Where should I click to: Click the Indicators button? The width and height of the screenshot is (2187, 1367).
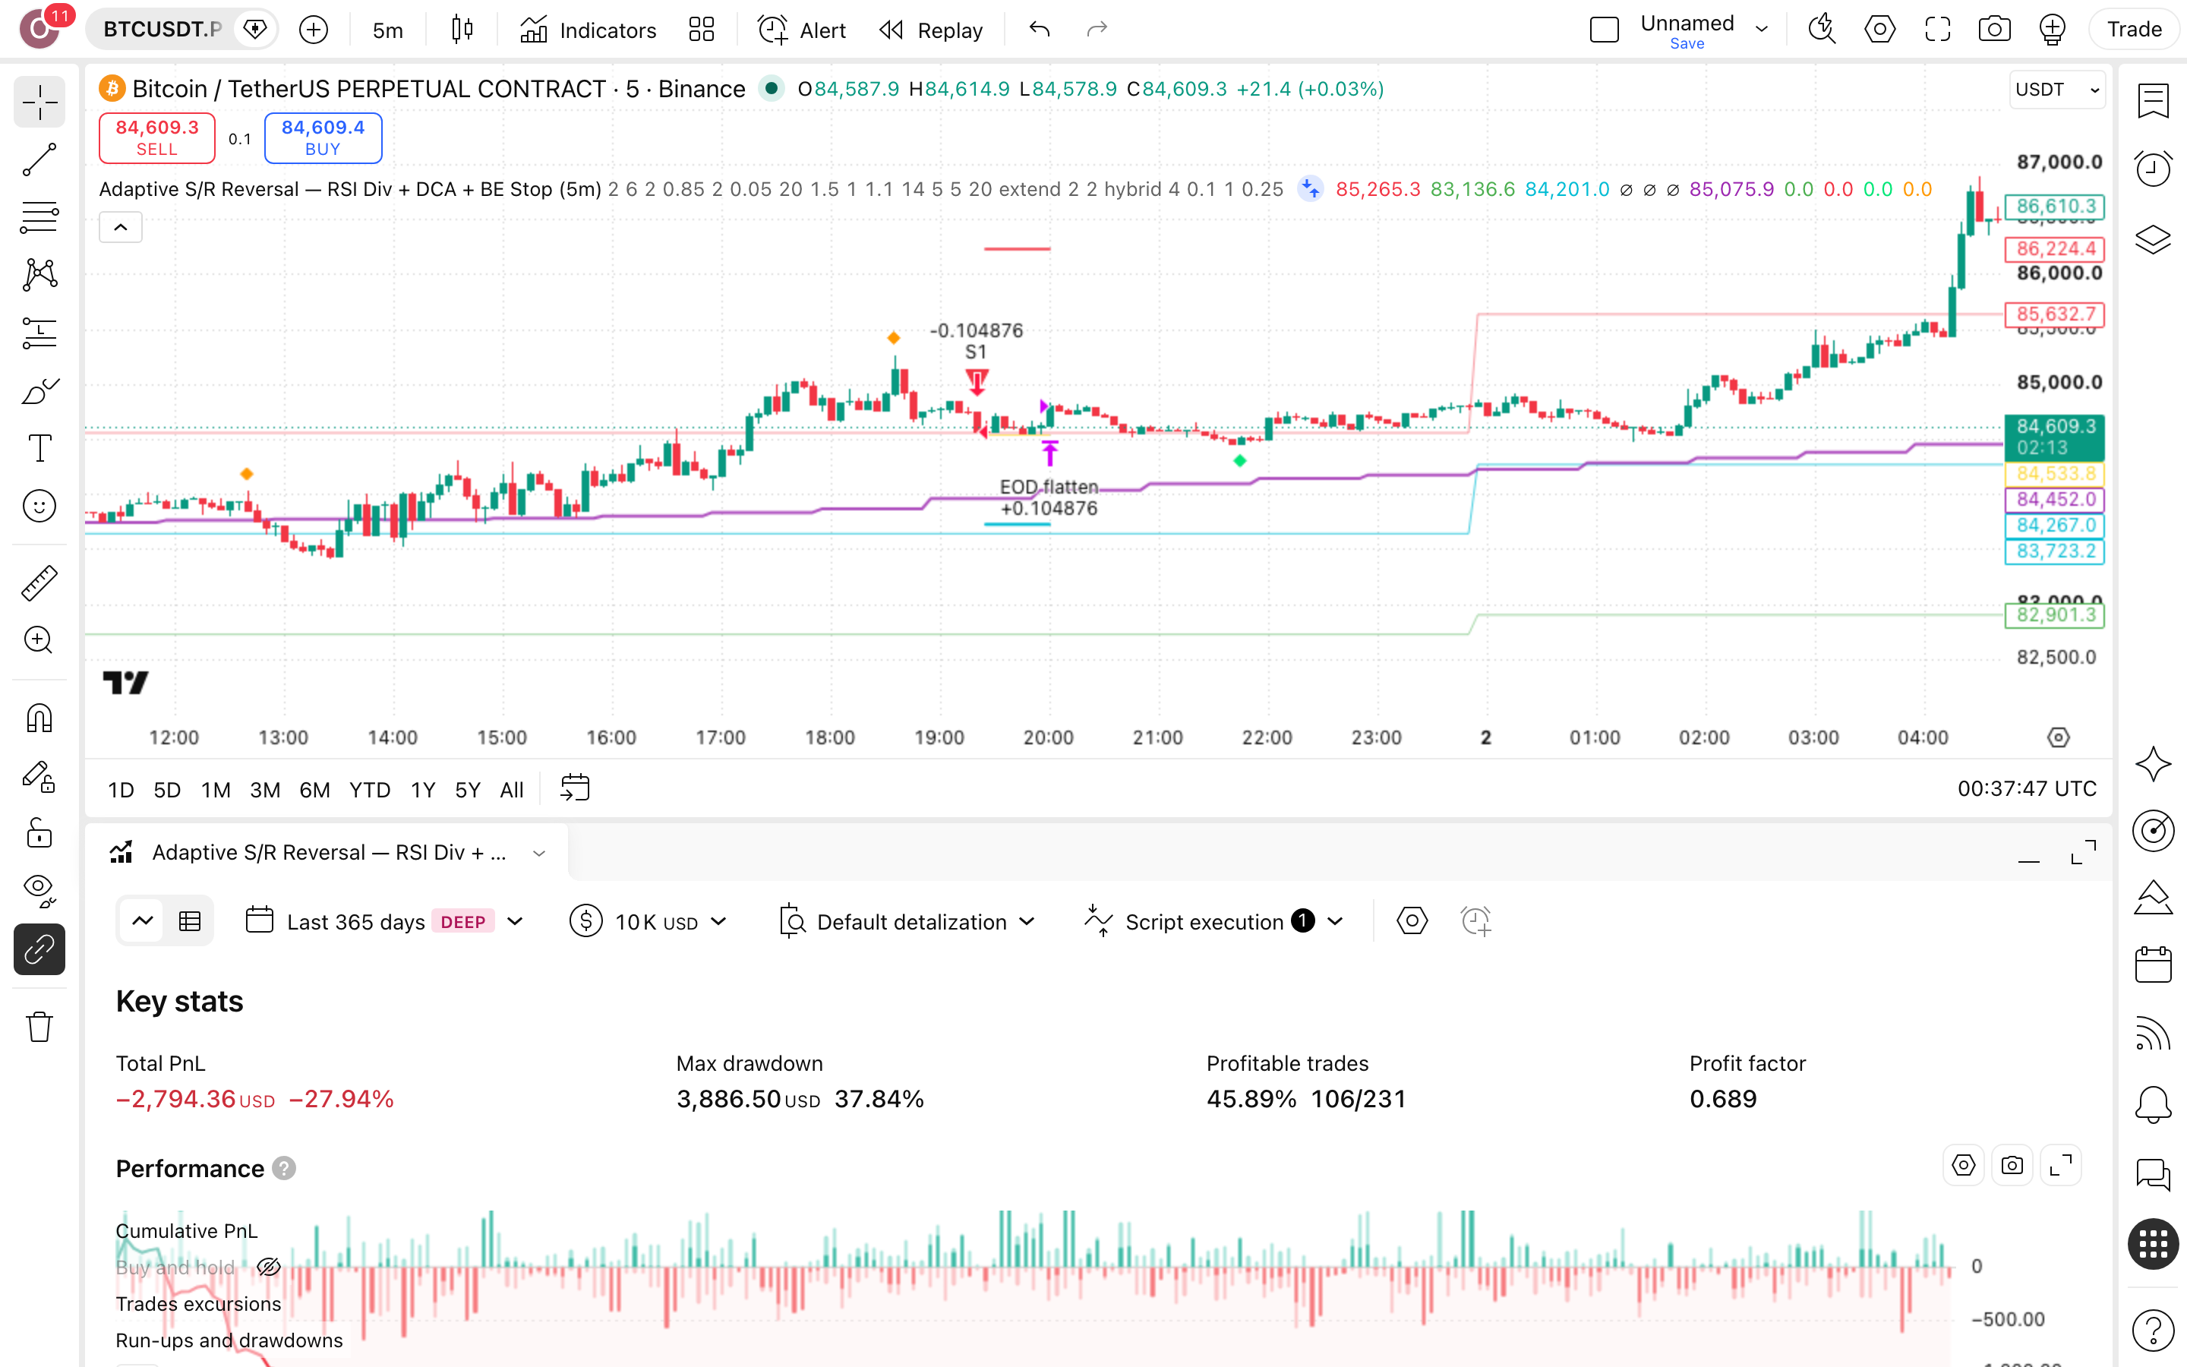[589, 30]
